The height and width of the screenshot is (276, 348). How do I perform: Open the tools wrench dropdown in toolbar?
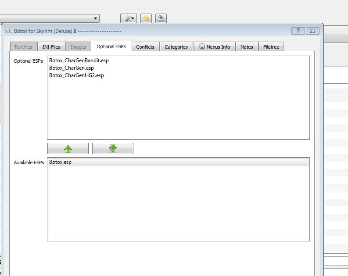129,18
